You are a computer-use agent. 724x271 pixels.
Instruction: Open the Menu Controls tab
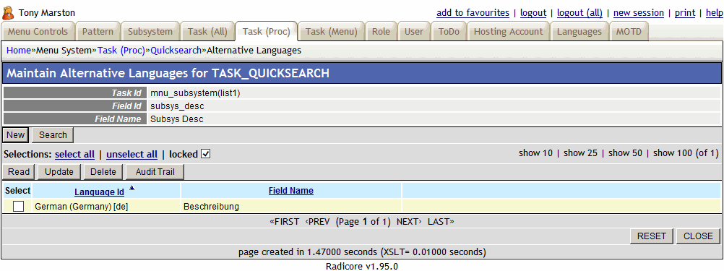coord(38,32)
